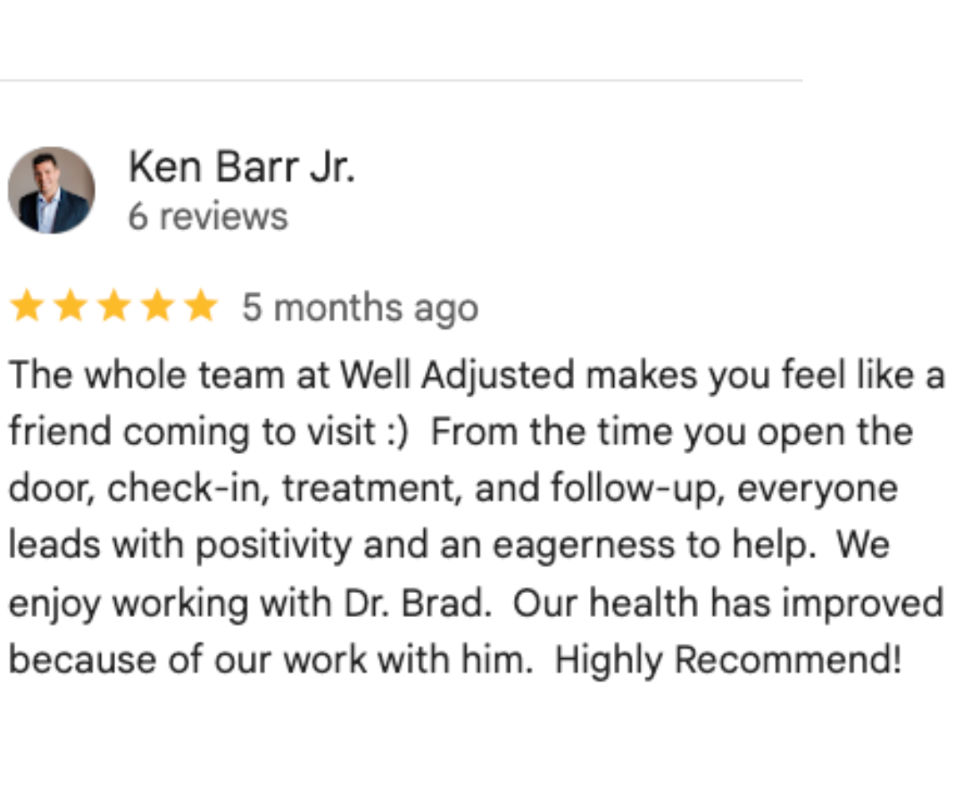Click the word "treatment," in the review

(x=372, y=489)
